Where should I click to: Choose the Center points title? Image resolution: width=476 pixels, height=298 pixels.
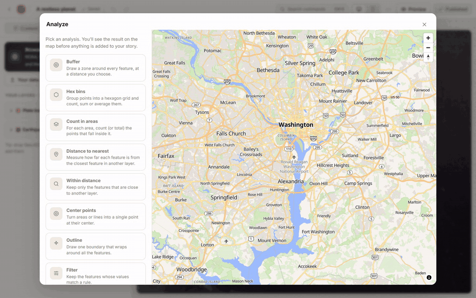click(81, 210)
